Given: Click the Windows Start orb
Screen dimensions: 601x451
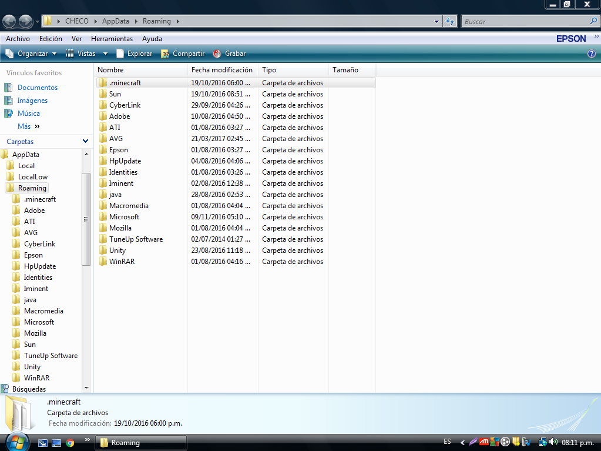Looking at the screenshot, I should pyautogui.click(x=17, y=443).
